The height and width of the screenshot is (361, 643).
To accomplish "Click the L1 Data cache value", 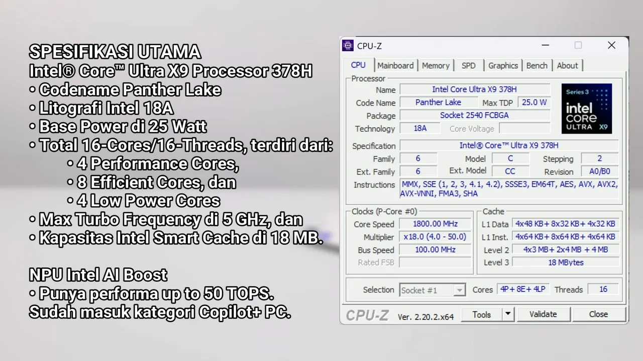I will coord(565,224).
